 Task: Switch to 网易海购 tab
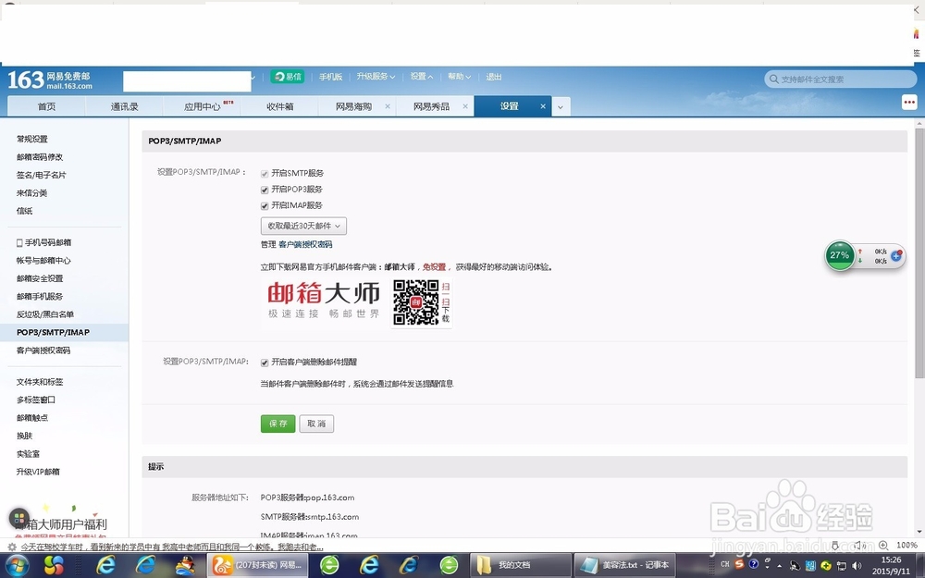(353, 106)
